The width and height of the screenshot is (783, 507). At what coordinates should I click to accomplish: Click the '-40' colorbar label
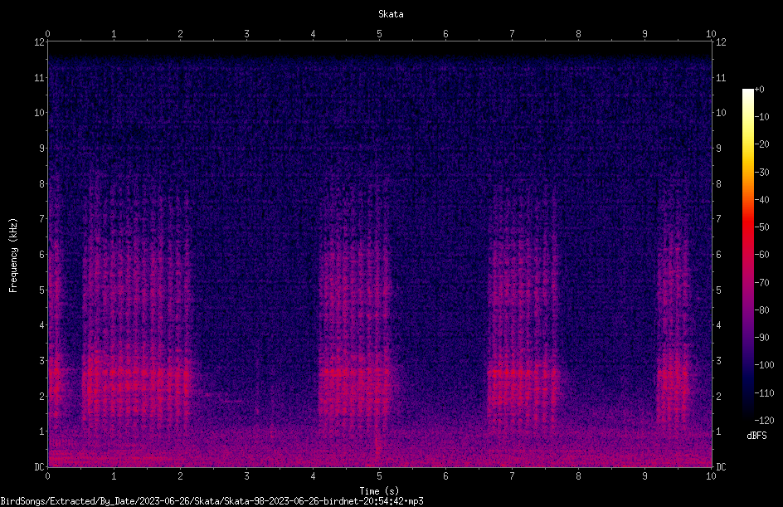tap(762, 200)
